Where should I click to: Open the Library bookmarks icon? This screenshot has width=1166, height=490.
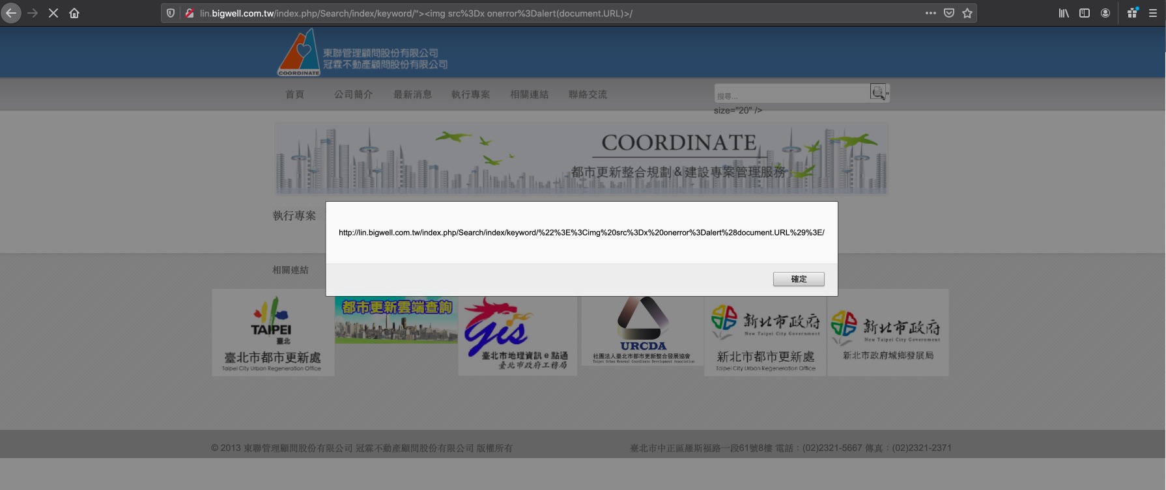click(1064, 13)
